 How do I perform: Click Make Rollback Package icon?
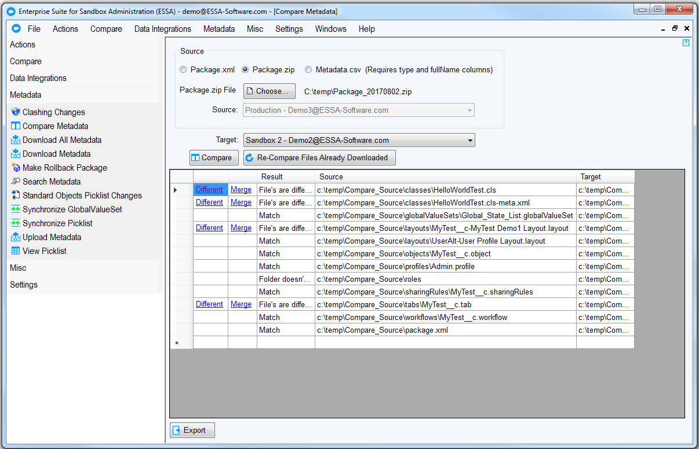16,168
